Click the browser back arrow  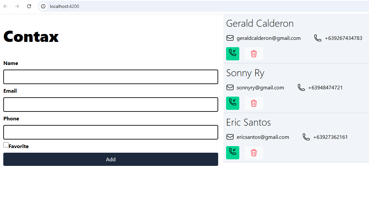(6, 6)
